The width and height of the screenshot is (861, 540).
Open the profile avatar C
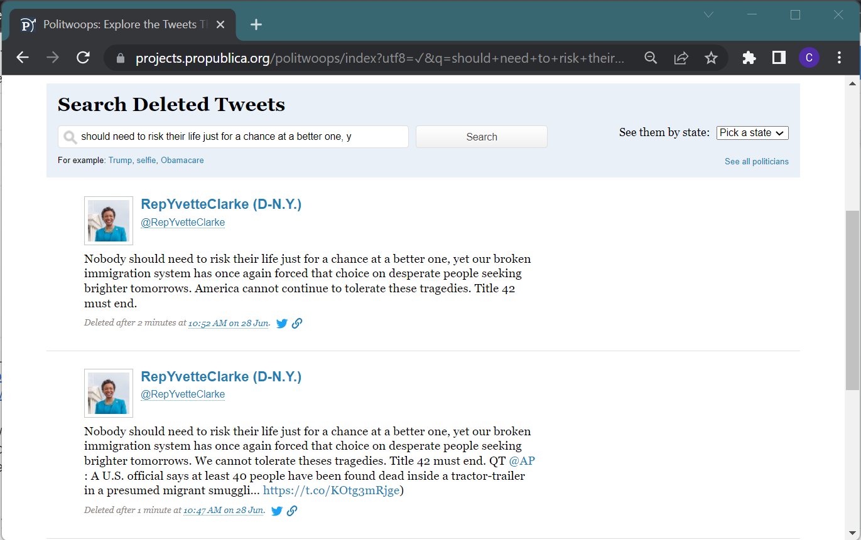pyautogui.click(x=809, y=58)
